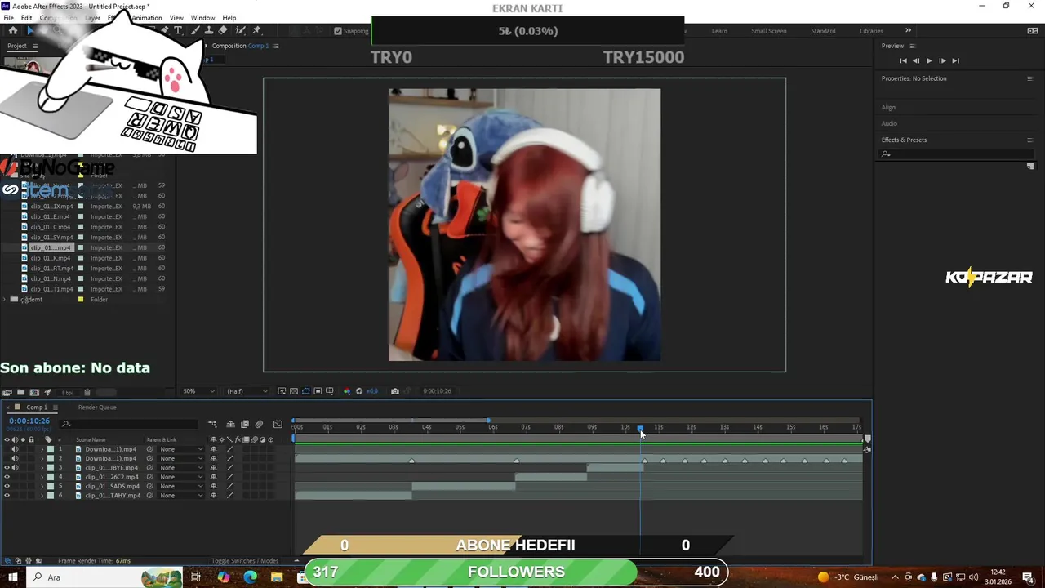Open the show channel and color management icon
Viewport: 1045px width, 588px height.
coord(346,391)
